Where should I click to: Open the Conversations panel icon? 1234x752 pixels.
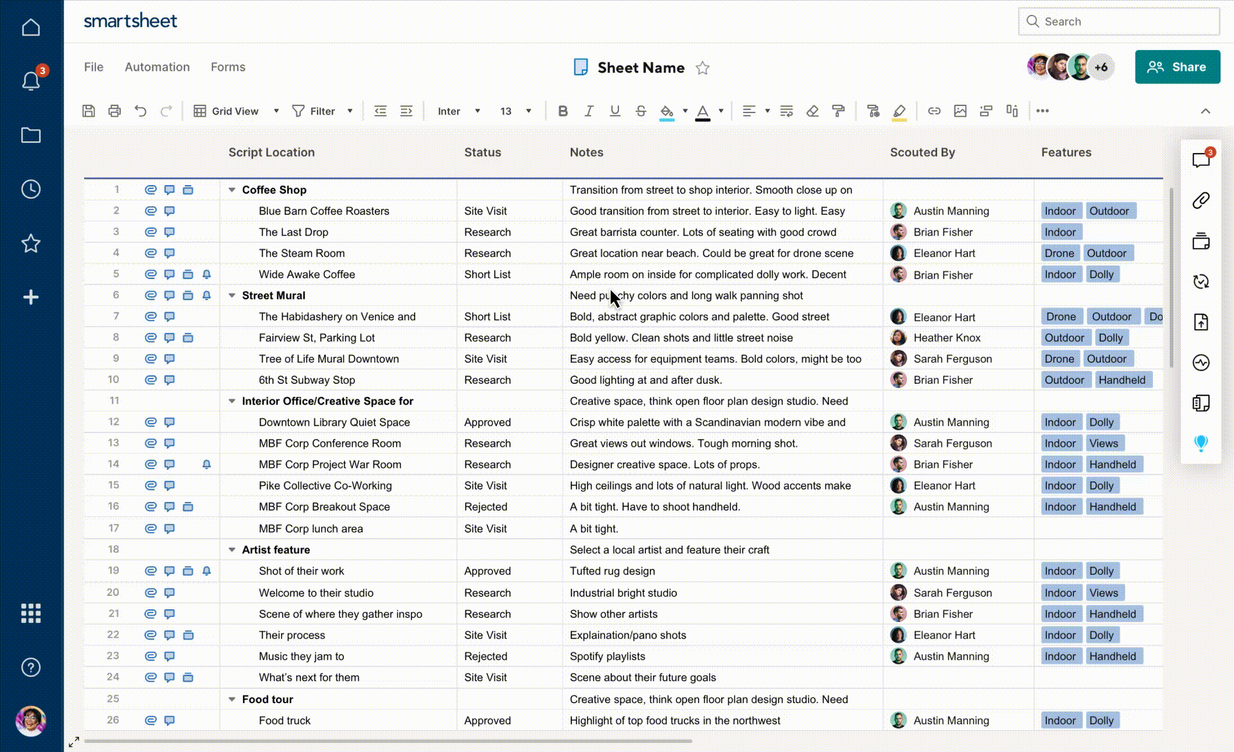(1201, 160)
